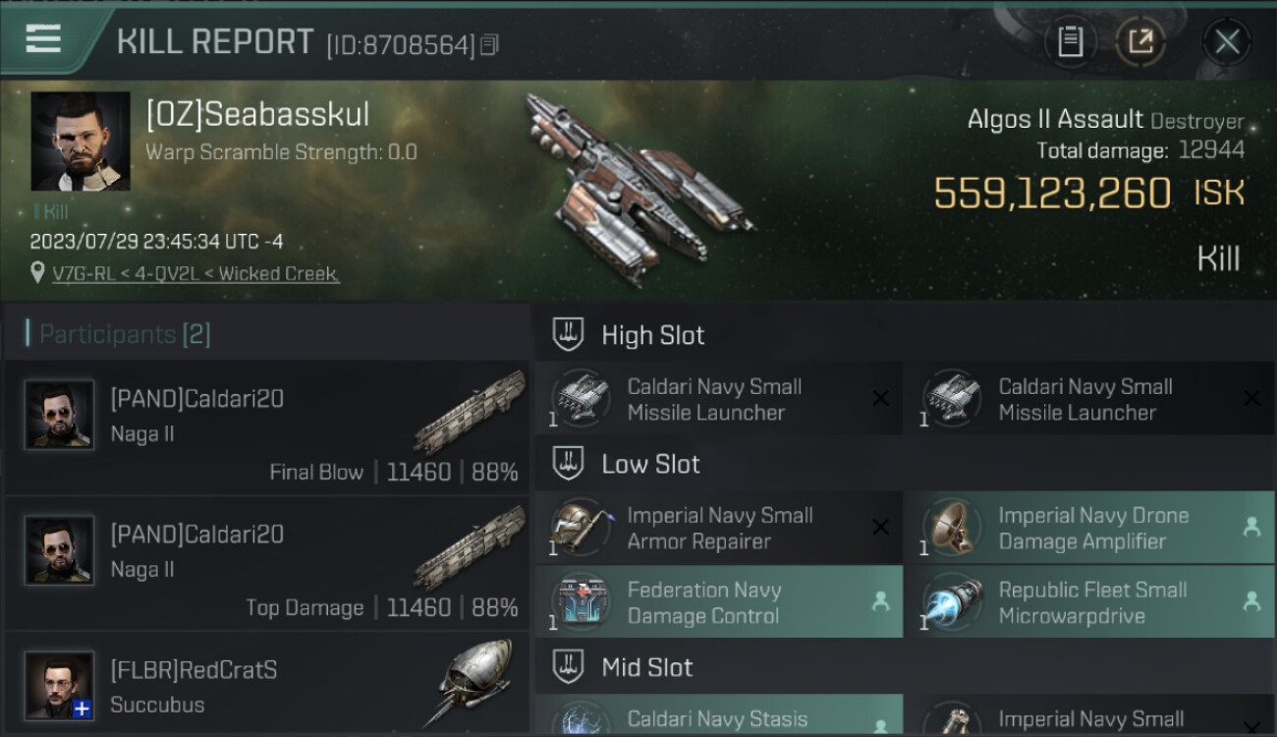The image size is (1277, 737).
Task: Select Republic Fleet Small Microwarpdrive icon
Action: click(953, 602)
